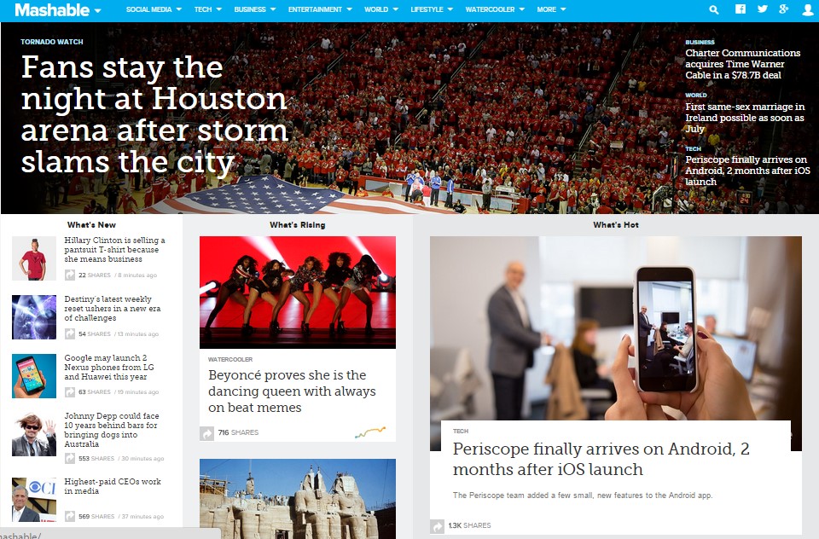Click the Watercooler tag on Beyoncé card

coord(230,359)
